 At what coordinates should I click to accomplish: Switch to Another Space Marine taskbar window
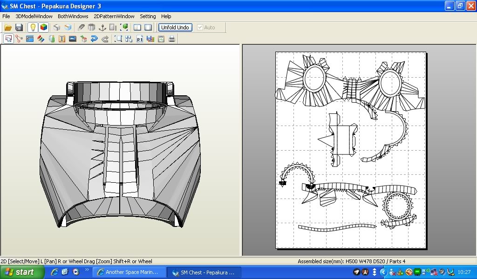pyautogui.click(x=129, y=272)
